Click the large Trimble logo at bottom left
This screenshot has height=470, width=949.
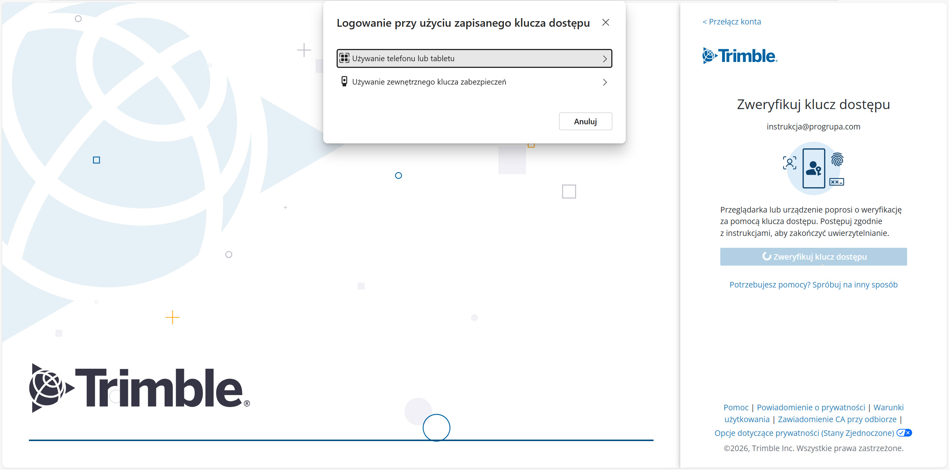click(x=139, y=388)
